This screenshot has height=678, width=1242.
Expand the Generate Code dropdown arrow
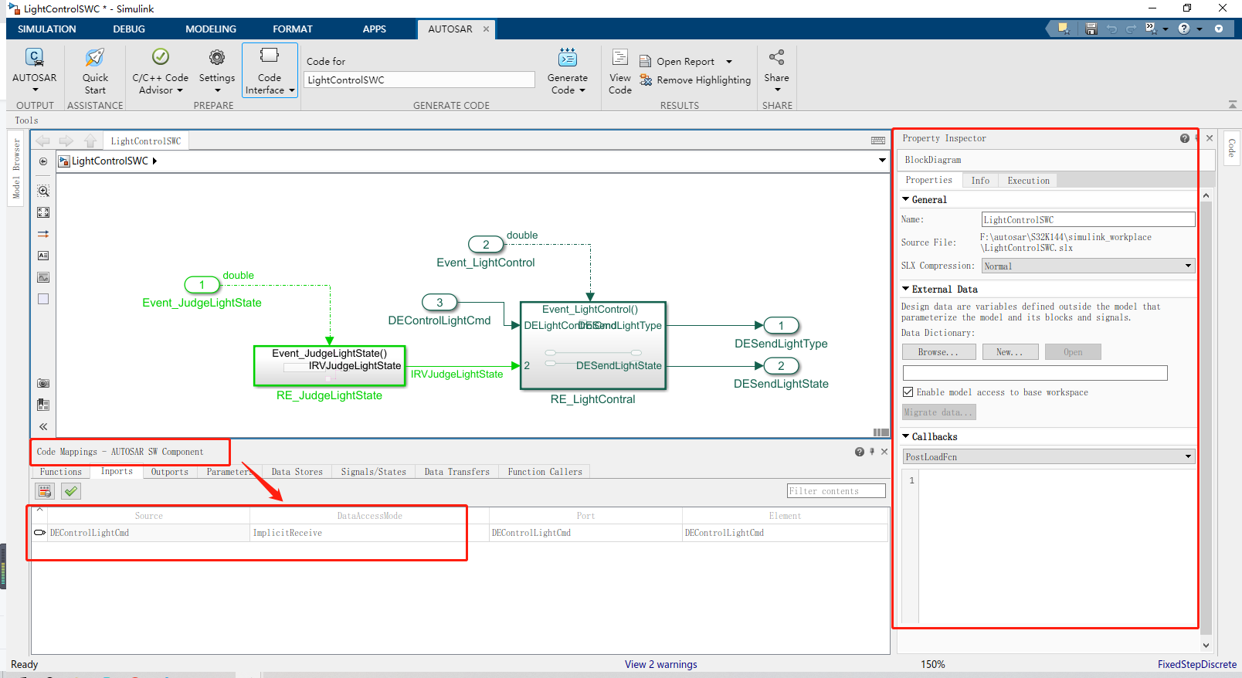pyautogui.click(x=582, y=90)
